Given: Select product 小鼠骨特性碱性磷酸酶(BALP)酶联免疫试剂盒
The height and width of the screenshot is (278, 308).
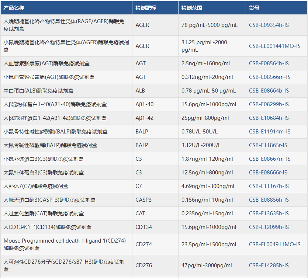Looking at the screenshot, I should (55, 132).
